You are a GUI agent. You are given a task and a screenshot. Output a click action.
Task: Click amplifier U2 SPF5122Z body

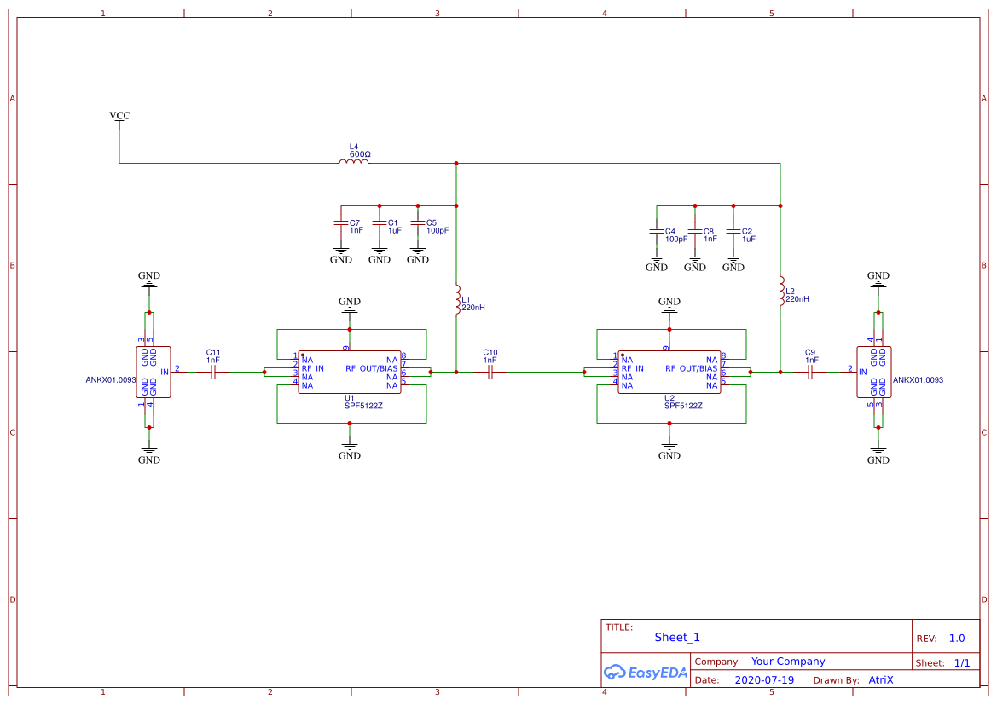click(669, 372)
